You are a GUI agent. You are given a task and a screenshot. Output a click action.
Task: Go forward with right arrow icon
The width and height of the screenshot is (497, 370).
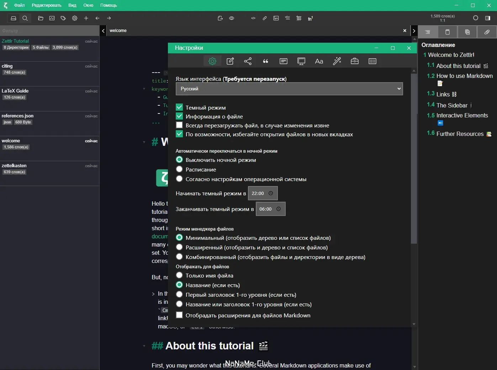109,18
